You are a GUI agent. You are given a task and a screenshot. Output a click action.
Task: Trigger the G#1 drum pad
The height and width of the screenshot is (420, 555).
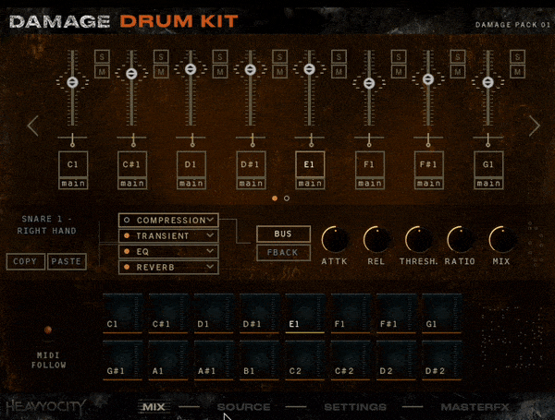coord(122,360)
